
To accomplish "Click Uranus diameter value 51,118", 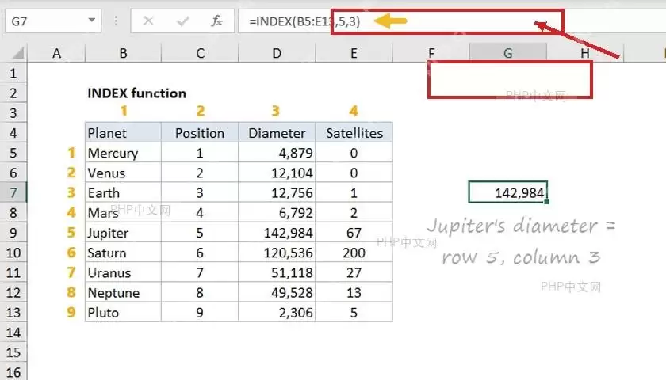I will pyautogui.click(x=277, y=272).
